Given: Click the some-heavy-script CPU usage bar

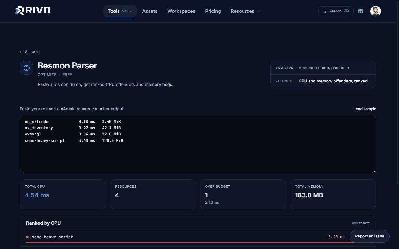Looking at the screenshot, I should click(198, 242).
